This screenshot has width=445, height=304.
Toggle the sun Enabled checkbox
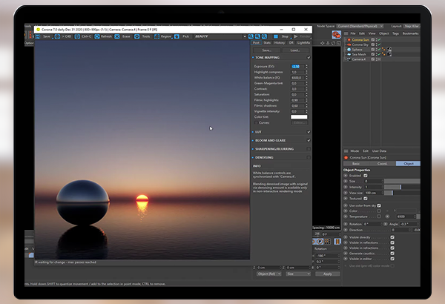click(366, 176)
